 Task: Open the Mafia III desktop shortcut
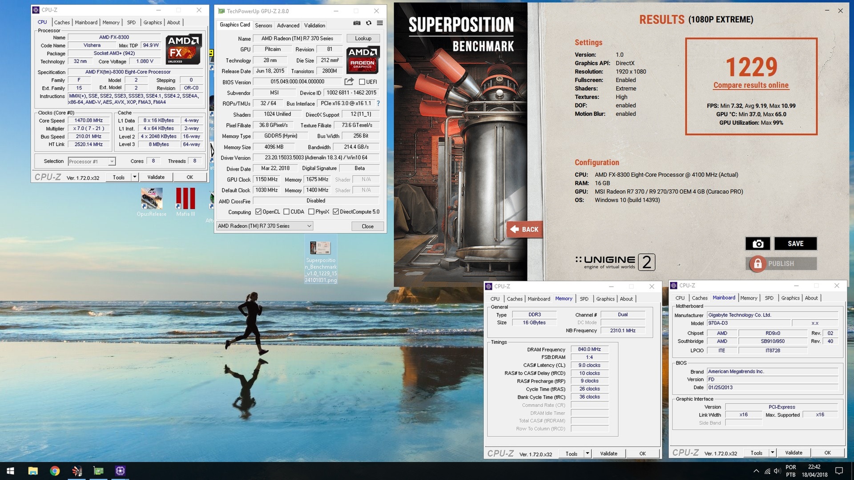click(x=185, y=202)
